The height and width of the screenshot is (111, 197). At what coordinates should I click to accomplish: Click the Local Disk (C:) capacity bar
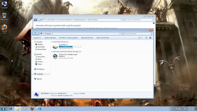click(70, 47)
